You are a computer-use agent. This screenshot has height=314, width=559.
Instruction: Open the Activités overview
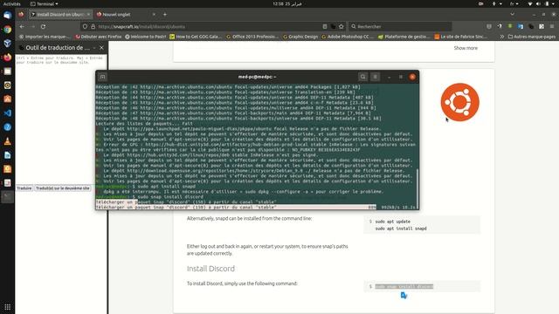(11, 3)
